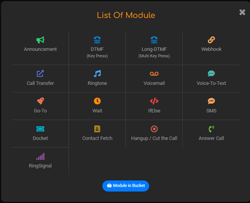The image size is (250, 203).
Task: Choose the Wait clock icon
Action: [x=97, y=101]
